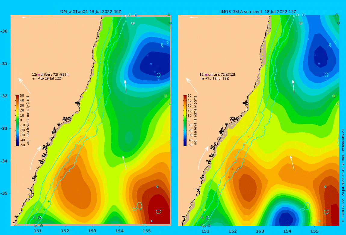
Task: Click the left map's 'to 19 Jul 12Z' text
Action: (x=51, y=78)
